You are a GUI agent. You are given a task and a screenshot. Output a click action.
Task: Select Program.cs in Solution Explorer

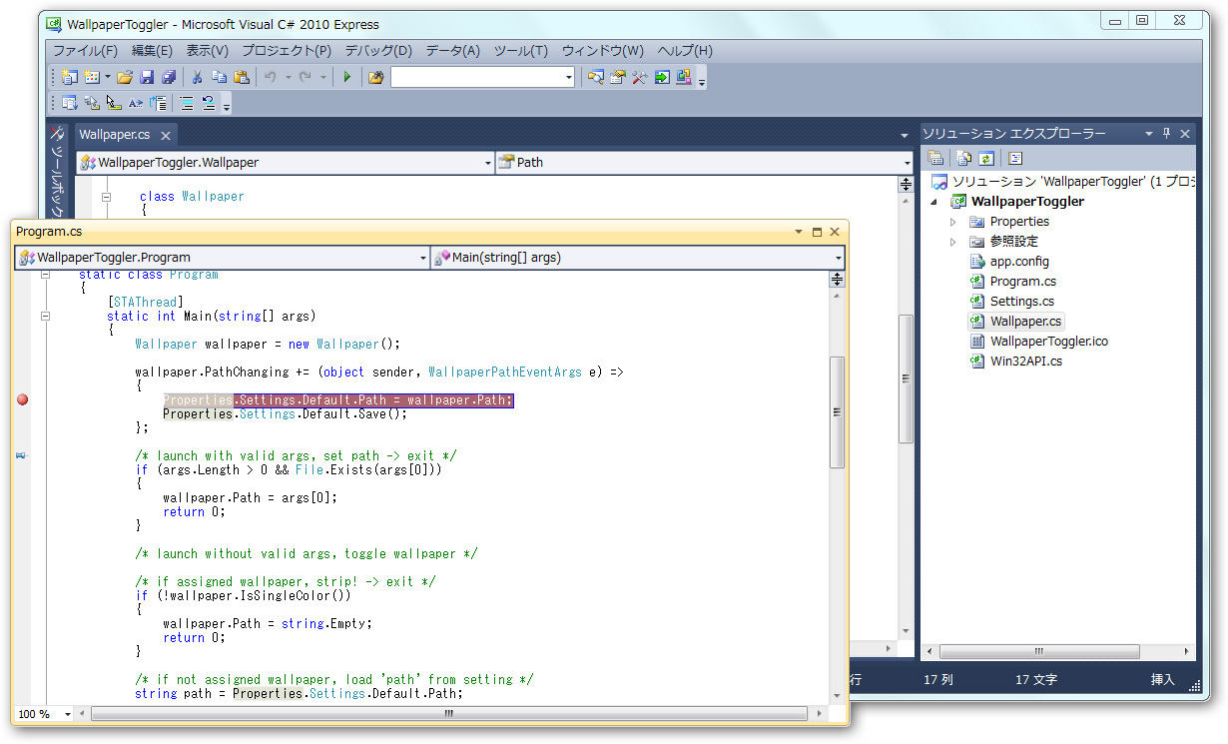click(1022, 282)
